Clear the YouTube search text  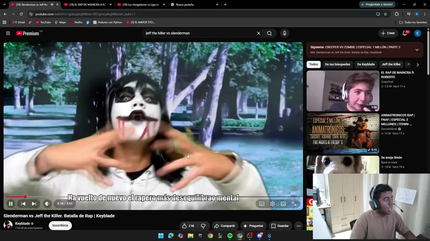(259, 33)
